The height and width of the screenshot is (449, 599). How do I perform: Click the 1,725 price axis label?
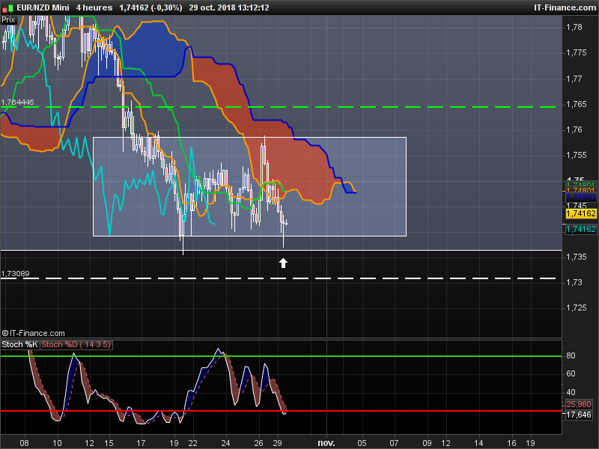pyautogui.click(x=576, y=308)
